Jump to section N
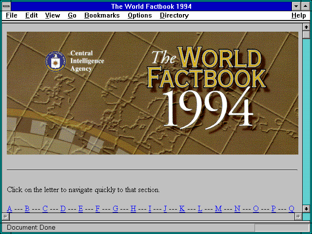 pos(237,209)
